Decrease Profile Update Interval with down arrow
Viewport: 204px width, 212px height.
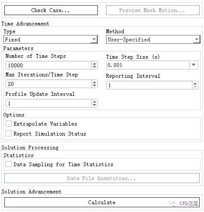94,105
